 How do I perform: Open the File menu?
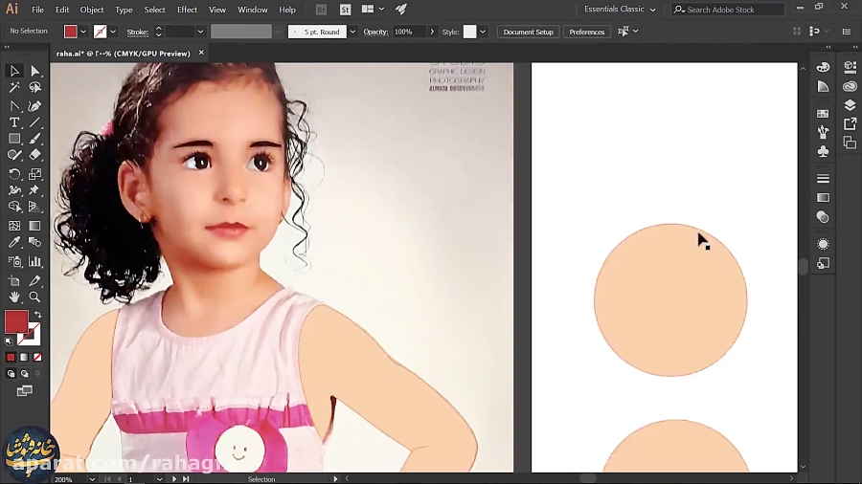point(37,10)
